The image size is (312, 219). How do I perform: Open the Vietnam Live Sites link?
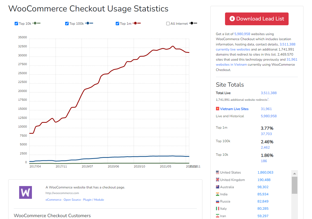pyautogui.click(x=234, y=109)
